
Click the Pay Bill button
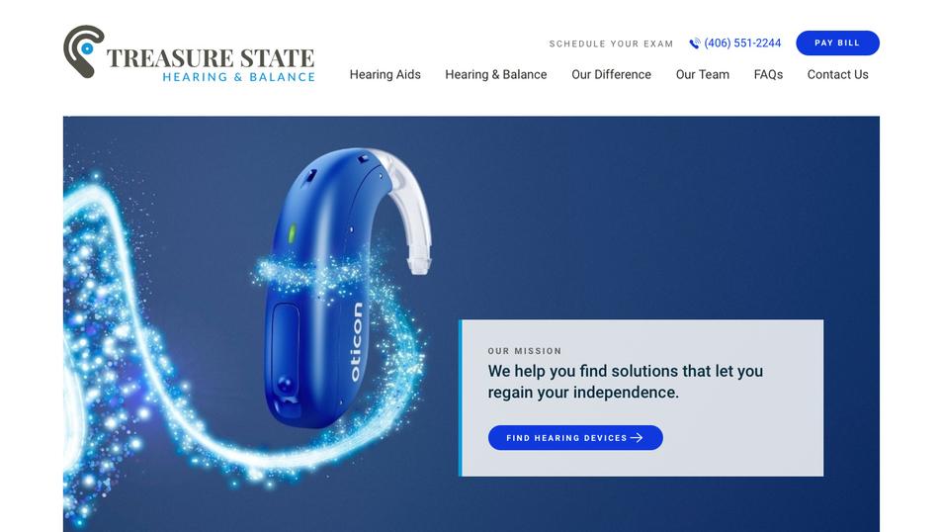coord(837,44)
